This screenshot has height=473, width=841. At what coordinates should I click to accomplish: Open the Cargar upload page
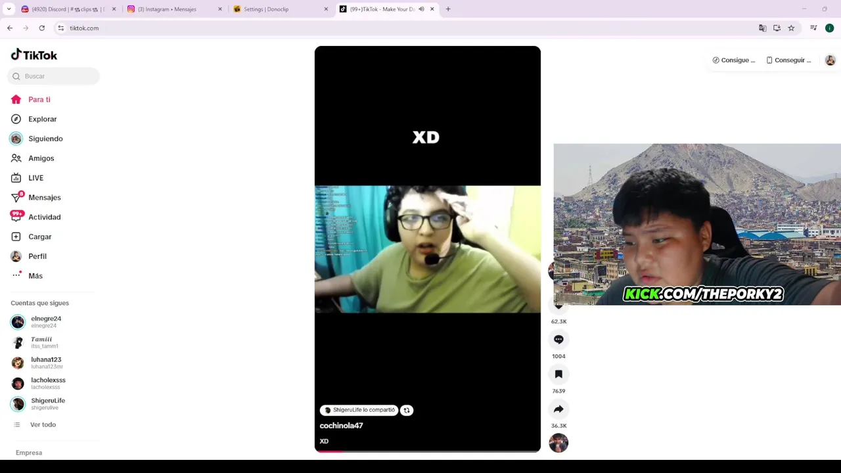[x=39, y=236]
